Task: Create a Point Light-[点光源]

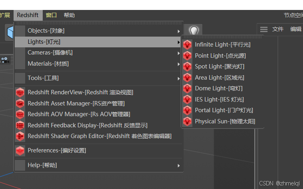Action: [x=222, y=56]
